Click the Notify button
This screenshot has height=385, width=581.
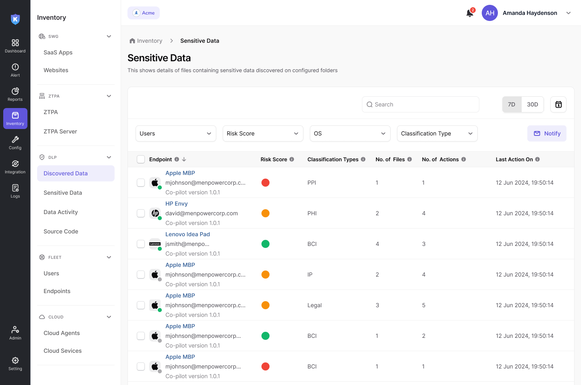547,133
